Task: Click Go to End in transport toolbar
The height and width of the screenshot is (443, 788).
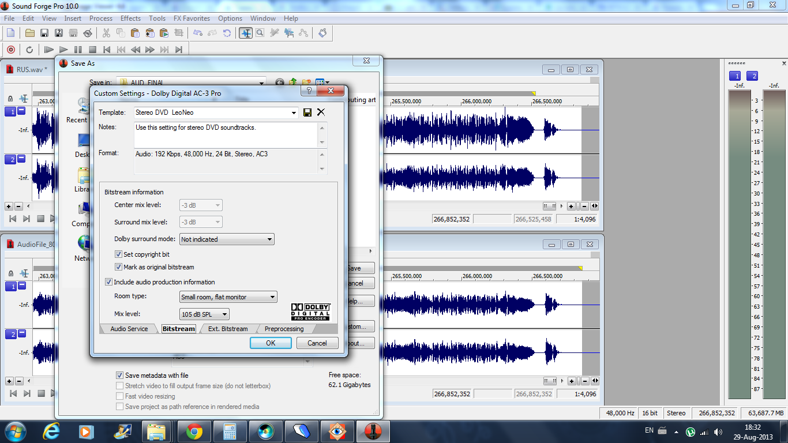Action: [x=179, y=50]
